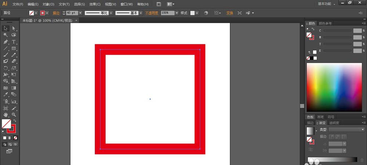Select the Pen tool
This screenshot has width=367, height=165.
click(x=6, y=42)
